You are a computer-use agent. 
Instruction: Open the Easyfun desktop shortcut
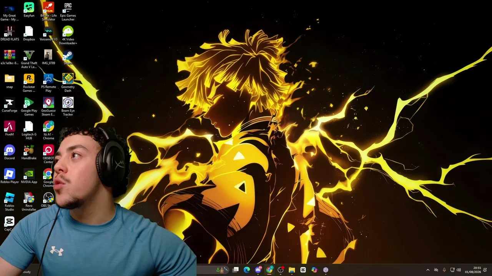click(x=29, y=10)
